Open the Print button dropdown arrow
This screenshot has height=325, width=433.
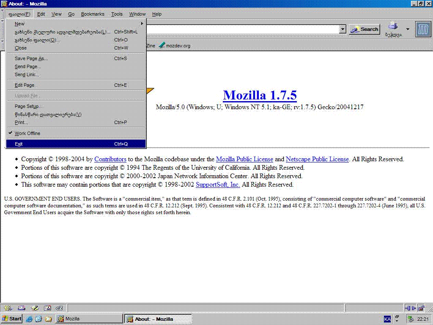(x=408, y=29)
